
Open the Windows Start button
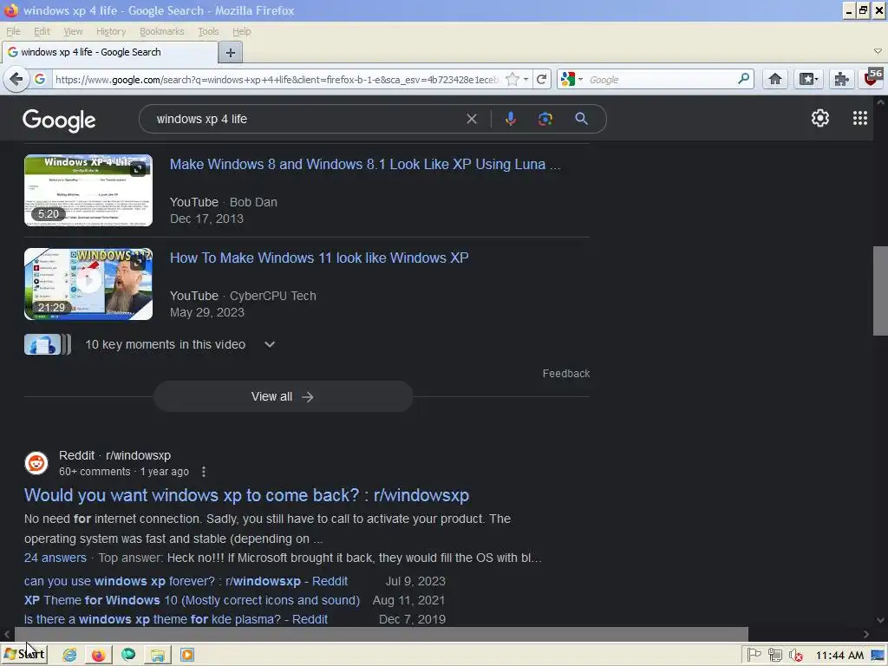point(24,654)
